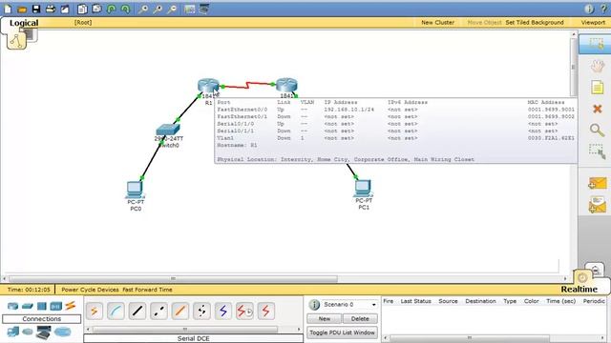The image size is (611, 343).
Task: Click the Viewport button
Action: click(x=593, y=23)
